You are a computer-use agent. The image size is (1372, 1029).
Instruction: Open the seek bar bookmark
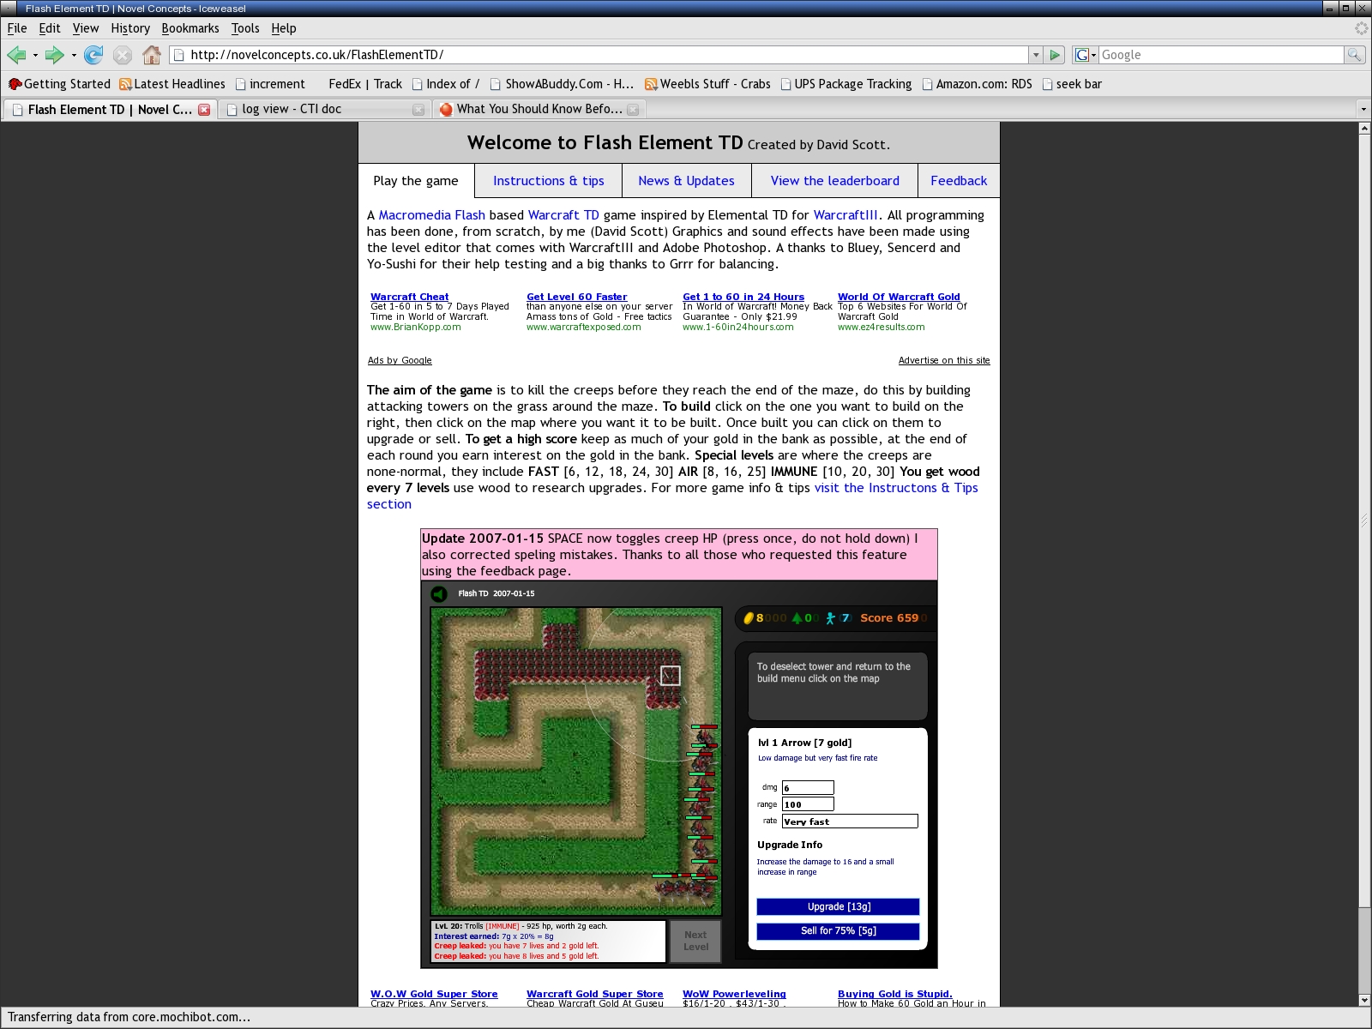coord(1072,84)
